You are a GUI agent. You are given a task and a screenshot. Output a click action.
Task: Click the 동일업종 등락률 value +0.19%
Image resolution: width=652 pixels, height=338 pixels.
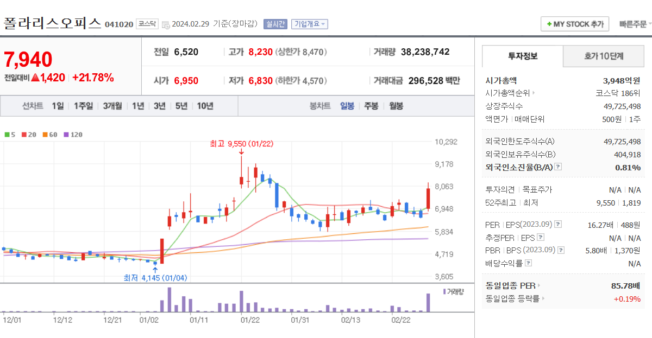[x=628, y=298]
